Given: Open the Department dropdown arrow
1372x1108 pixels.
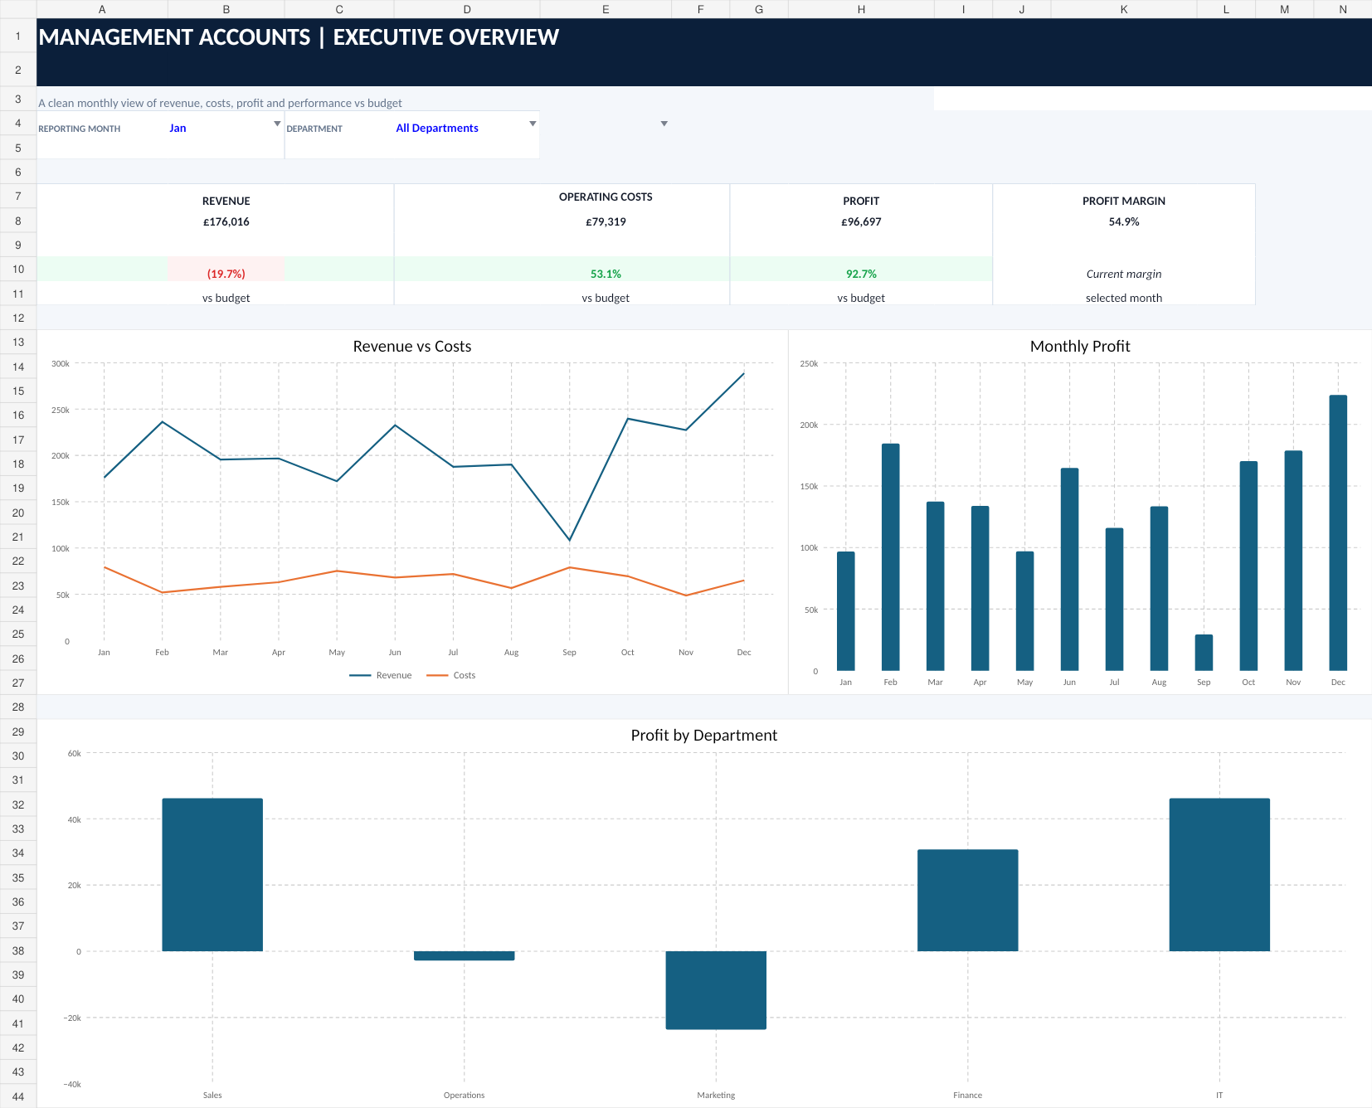Looking at the screenshot, I should (533, 124).
